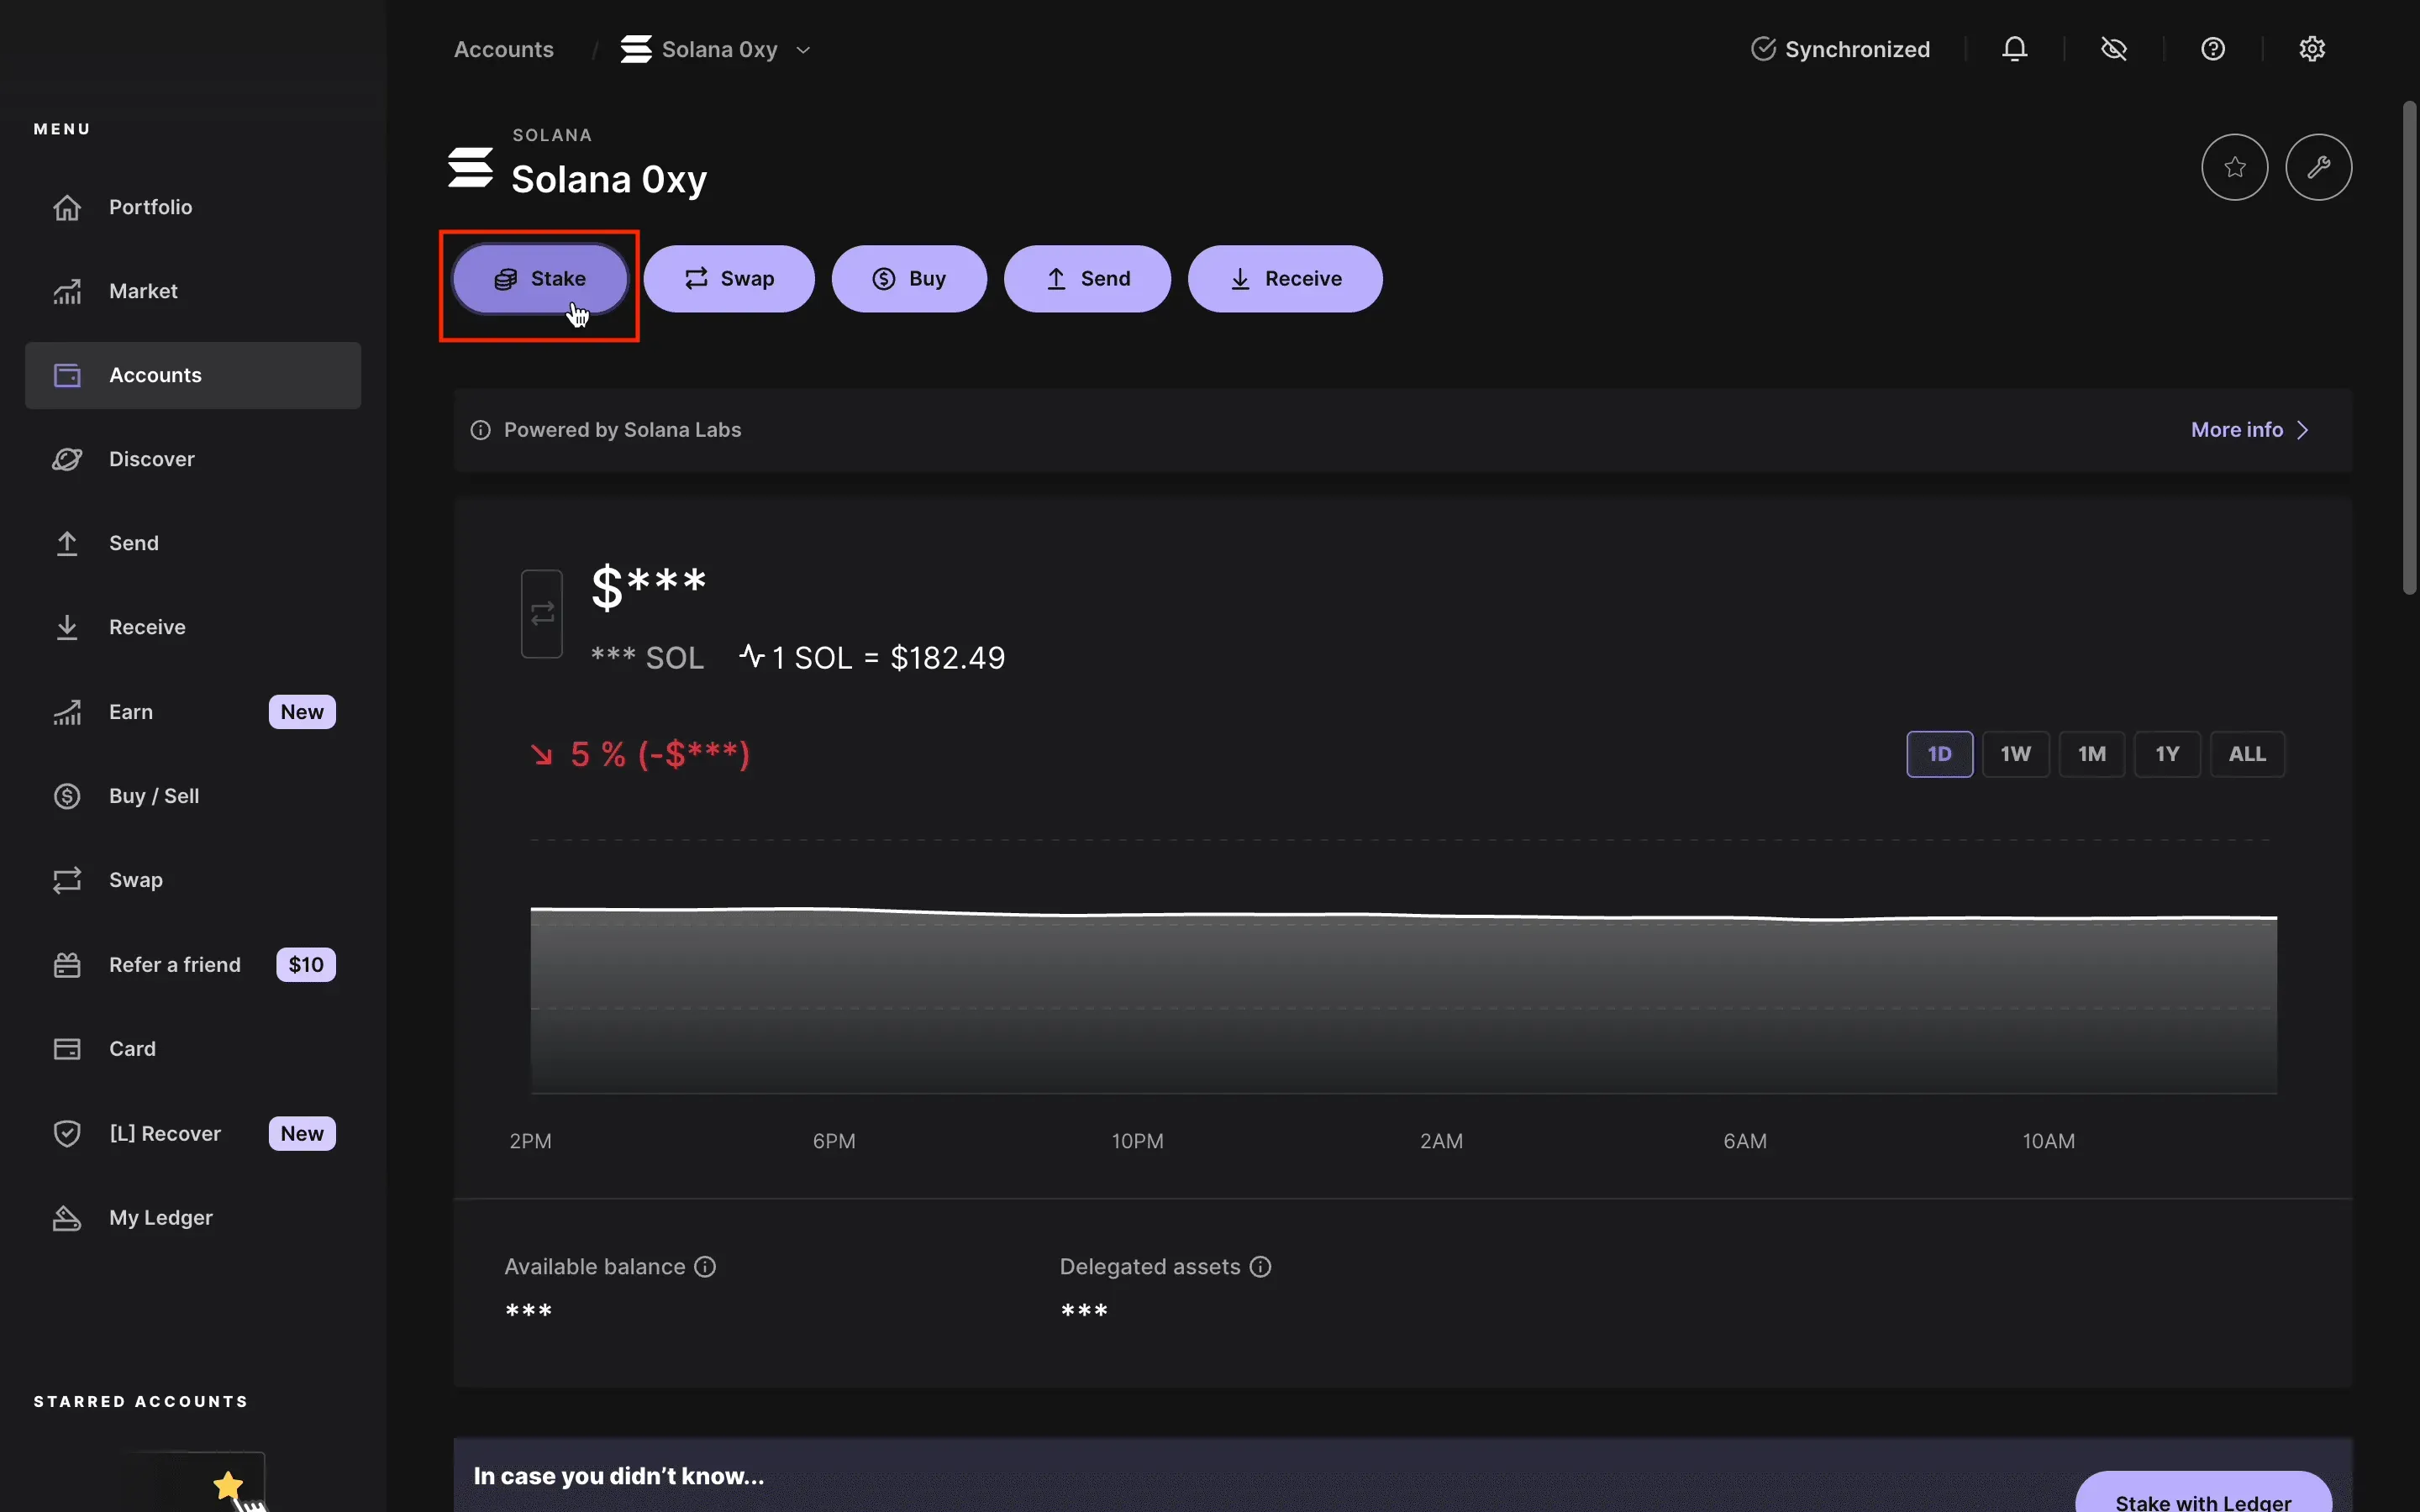The height and width of the screenshot is (1512, 2420).
Task: Select the 1W chart range
Action: (x=2015, y=754)
